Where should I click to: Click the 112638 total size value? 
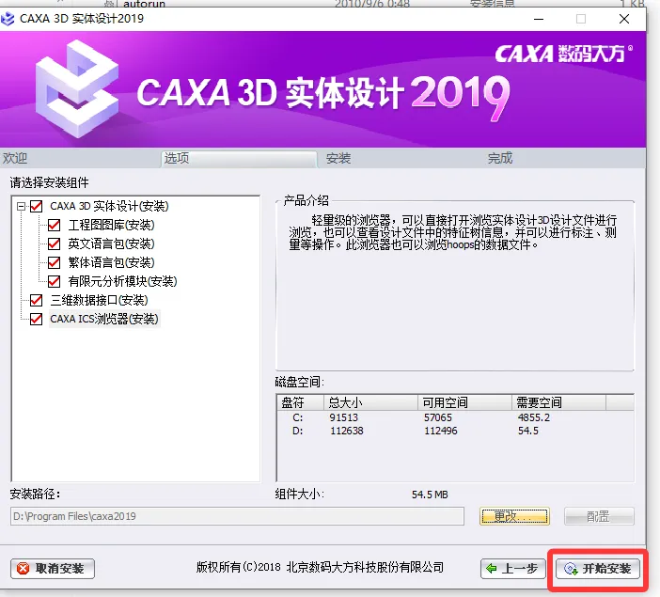pyautogui.click(x=347, y=431)
